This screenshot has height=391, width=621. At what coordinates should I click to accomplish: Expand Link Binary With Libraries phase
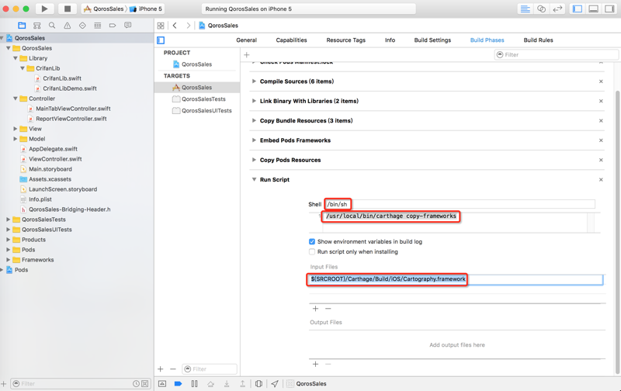coord(254,101)
